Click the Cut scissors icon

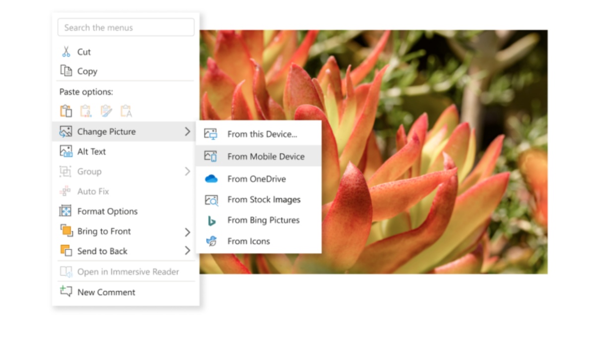(66, 51)
